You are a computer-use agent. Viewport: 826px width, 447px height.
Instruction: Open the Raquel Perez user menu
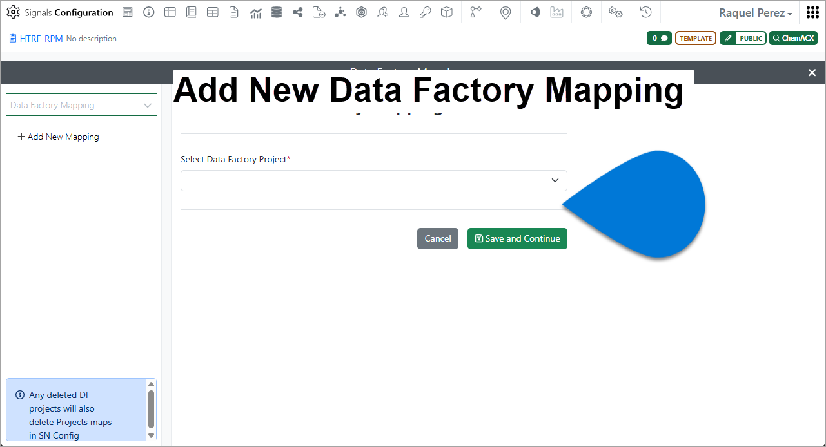[x=755, y=13]
